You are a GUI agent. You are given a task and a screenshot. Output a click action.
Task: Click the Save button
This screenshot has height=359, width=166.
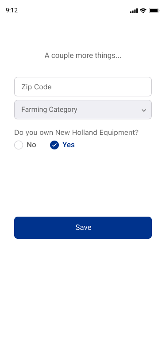83,228
